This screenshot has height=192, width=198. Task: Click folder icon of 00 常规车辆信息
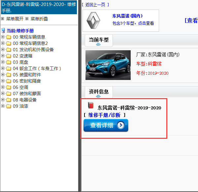(9, 37)
